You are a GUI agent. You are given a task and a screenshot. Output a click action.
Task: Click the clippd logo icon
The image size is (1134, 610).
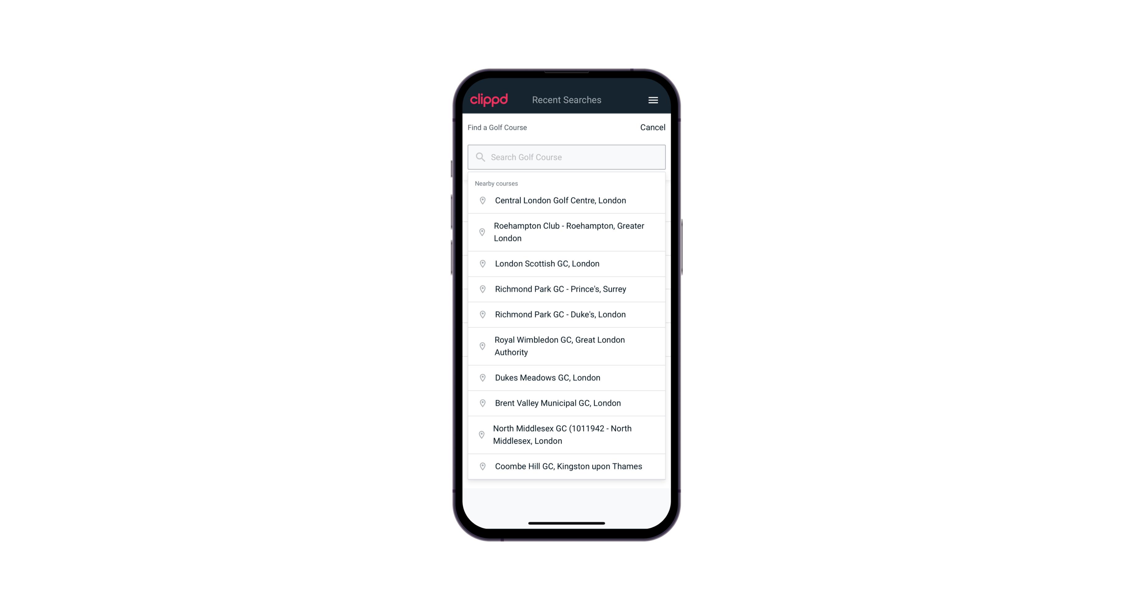tap(490, 100)
